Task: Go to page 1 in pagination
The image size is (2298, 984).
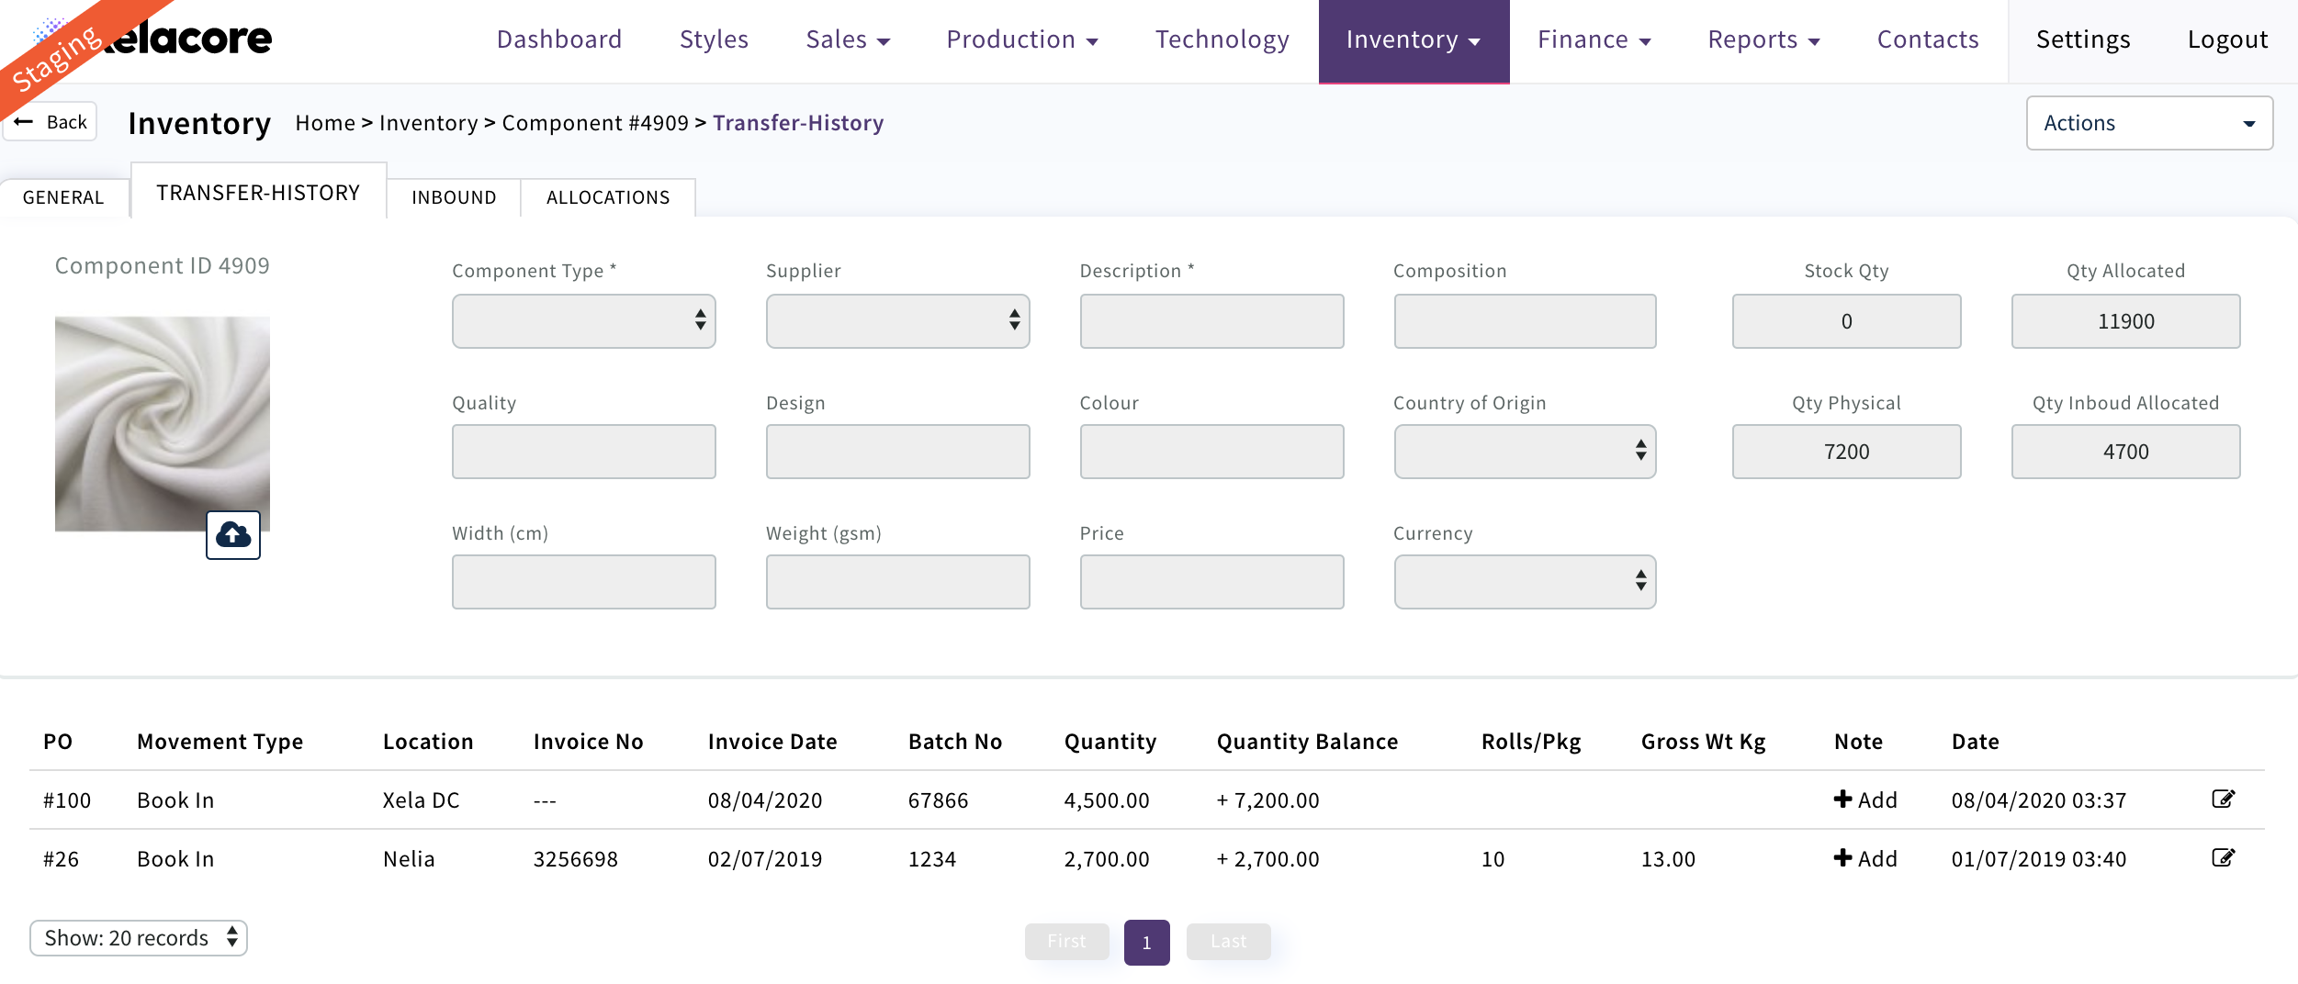Action: coord(1146,942)
